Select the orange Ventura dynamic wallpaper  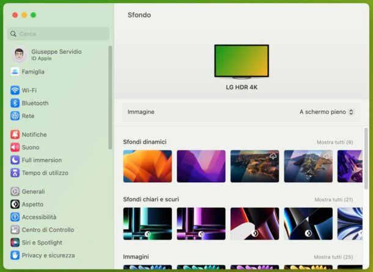click(x=147, y=166)
